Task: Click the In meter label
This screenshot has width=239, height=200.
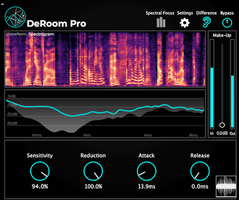Action: 212,133
